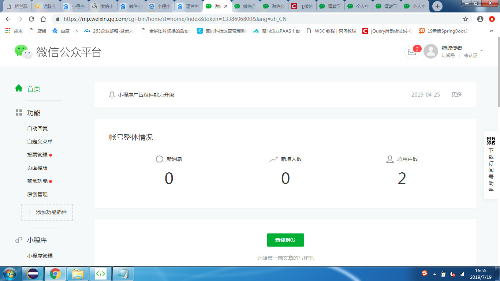This screenshot has width=500, height=281.
Task: Open a new tab with the plus button
Action: pos(437,6)
